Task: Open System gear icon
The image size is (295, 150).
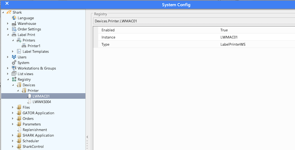Action: click(x=14, y=63)
